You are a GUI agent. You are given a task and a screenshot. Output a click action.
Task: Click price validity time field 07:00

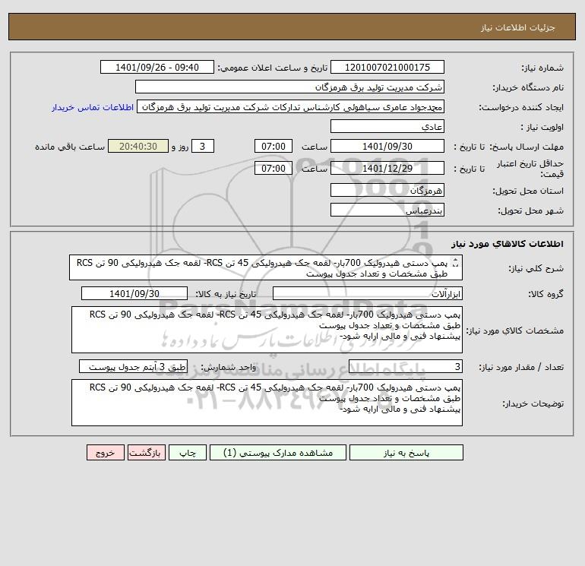[x=274, y=168]
